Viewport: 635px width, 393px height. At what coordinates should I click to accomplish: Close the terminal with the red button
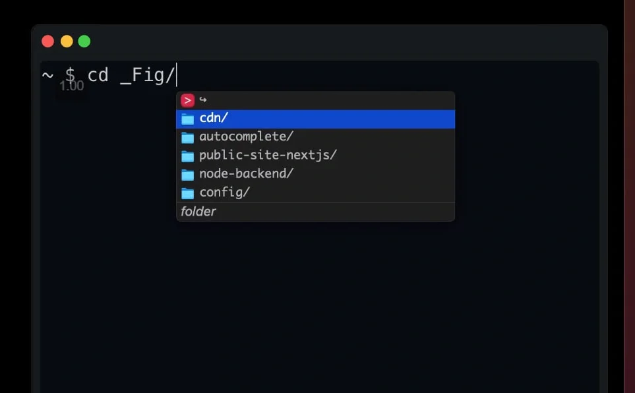pos(47,42)
